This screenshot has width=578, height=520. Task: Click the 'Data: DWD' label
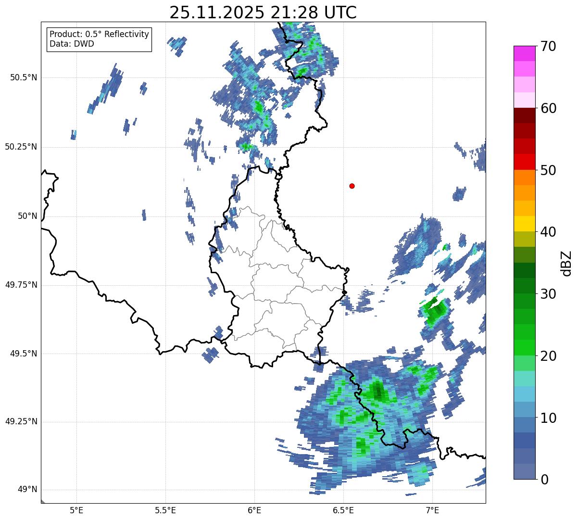[x=72, y=44]
